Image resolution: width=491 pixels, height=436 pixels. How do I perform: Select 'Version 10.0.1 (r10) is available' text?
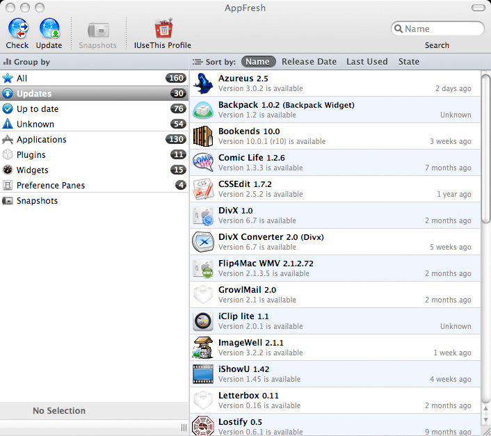tap(272, 141)
